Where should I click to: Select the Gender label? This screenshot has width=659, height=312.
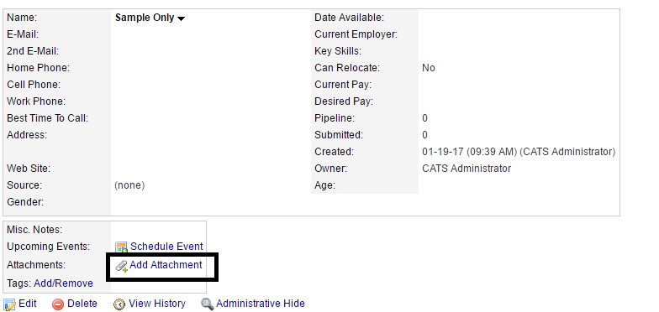pyautogui.click(x=25, y=202)
